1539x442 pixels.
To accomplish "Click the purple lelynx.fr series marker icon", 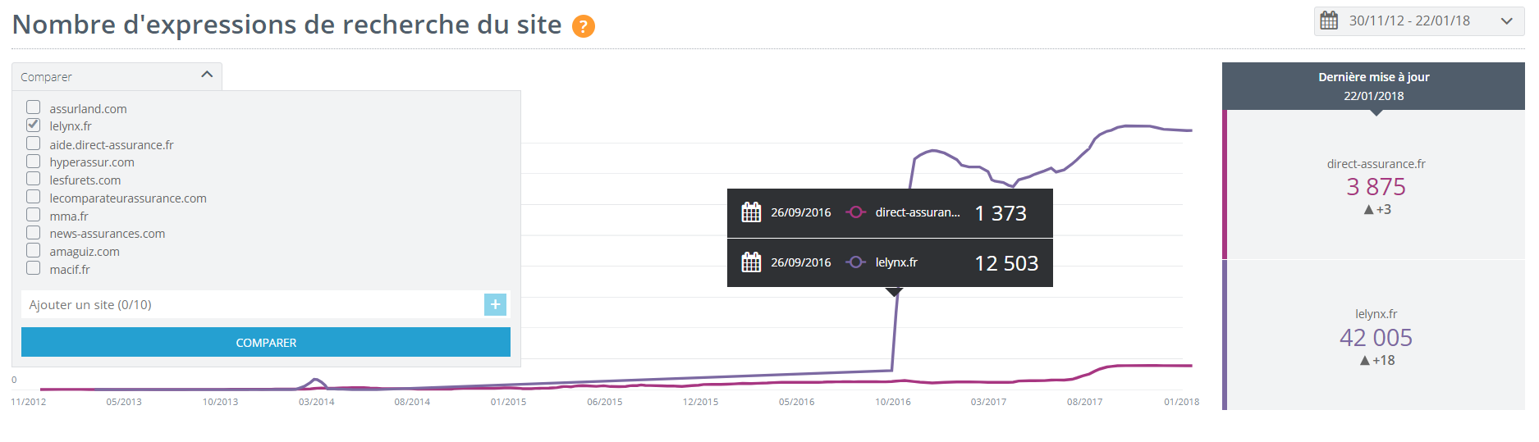I will 856,262.
